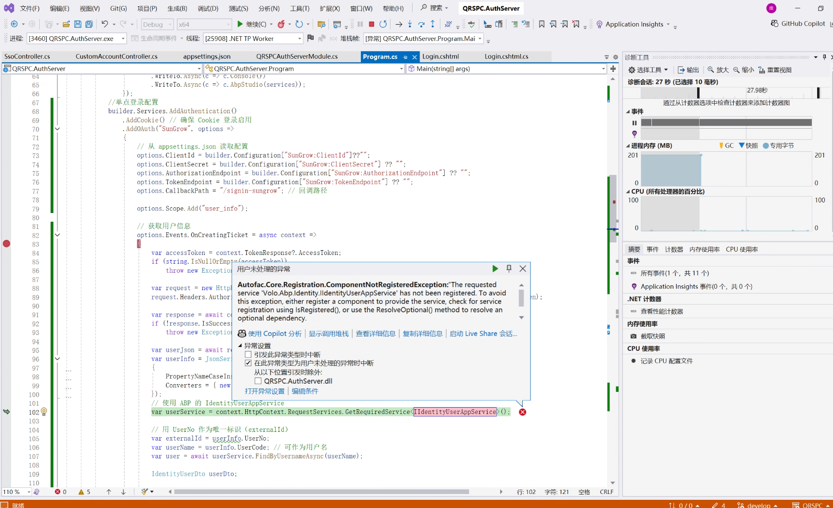
Task: Uncheck break on user-unhandled exception type
Action: [x=249, y=363]
